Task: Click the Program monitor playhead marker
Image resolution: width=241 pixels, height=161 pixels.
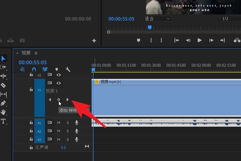Action: [149, 27]
